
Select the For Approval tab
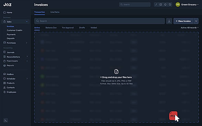(x=68, y=28)
